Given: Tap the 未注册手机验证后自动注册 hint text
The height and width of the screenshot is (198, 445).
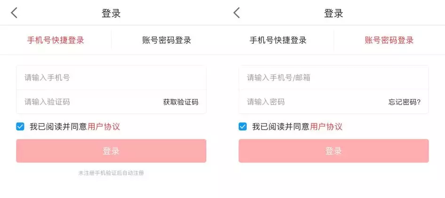Looking at the screenshot, I should tap(111, 173).
